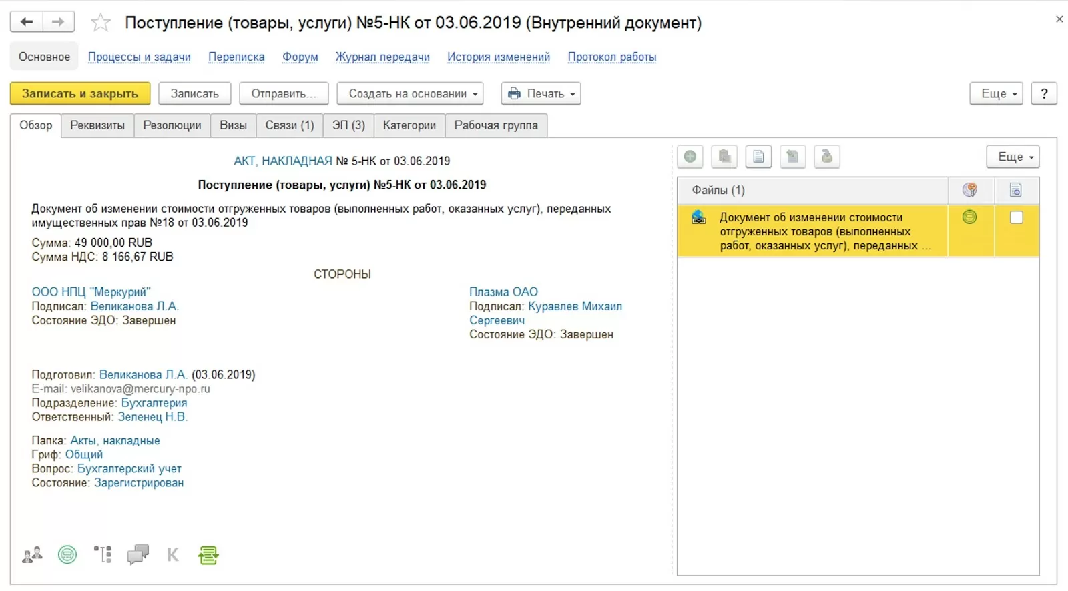Click the copy files icon in files toolbar
1068x591 pixels.
[724, 157]
